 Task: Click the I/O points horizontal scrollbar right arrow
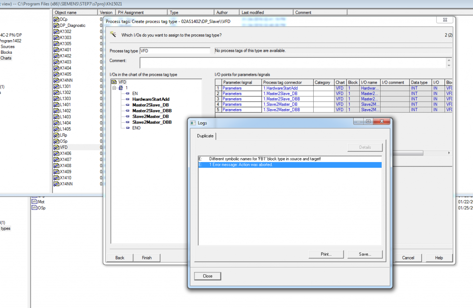point(449,153)
